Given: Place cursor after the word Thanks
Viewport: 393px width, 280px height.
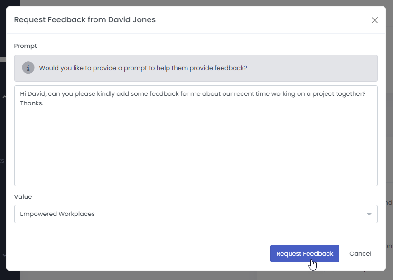Looking at the screenshot, I should pyautogui.click(x=44, y=103).
